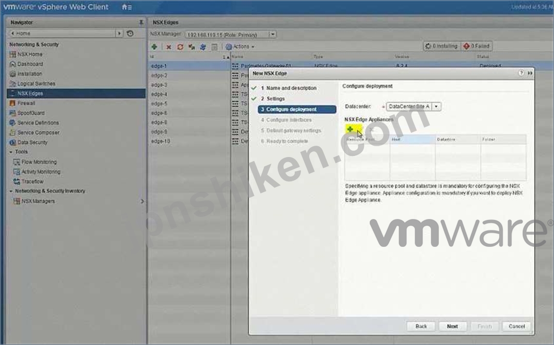
Task: Open Logical Switches
Action: (36, 84)
